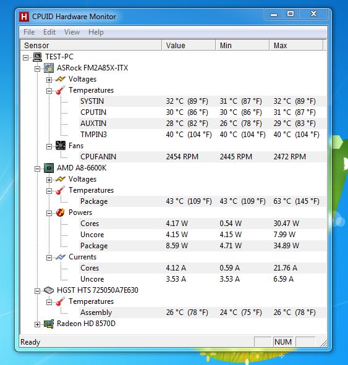Expand the ASRock Voltages node
This screenshot has height=365, width=348.
(x=49, y=80)
